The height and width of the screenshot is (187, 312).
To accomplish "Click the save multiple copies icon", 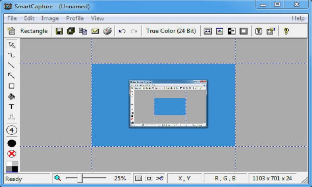I will pos(71,31).
